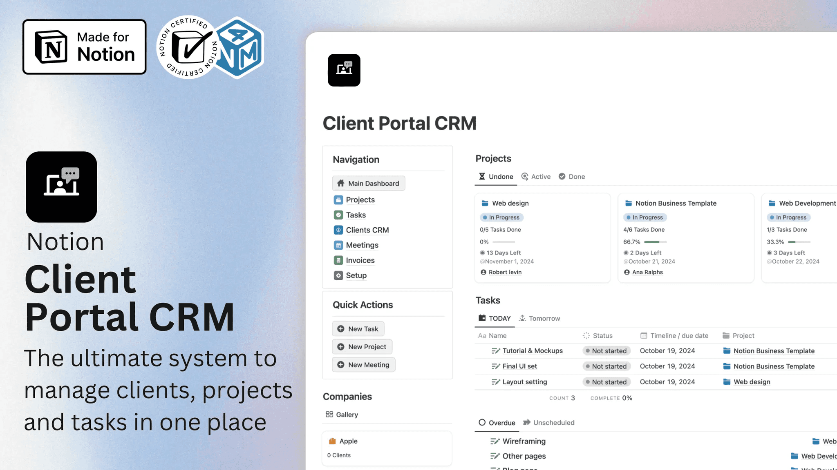The height and width of the screenshot is (470, 837).
Task: Open the Main Dashboard button
Action: coord(368,184)
